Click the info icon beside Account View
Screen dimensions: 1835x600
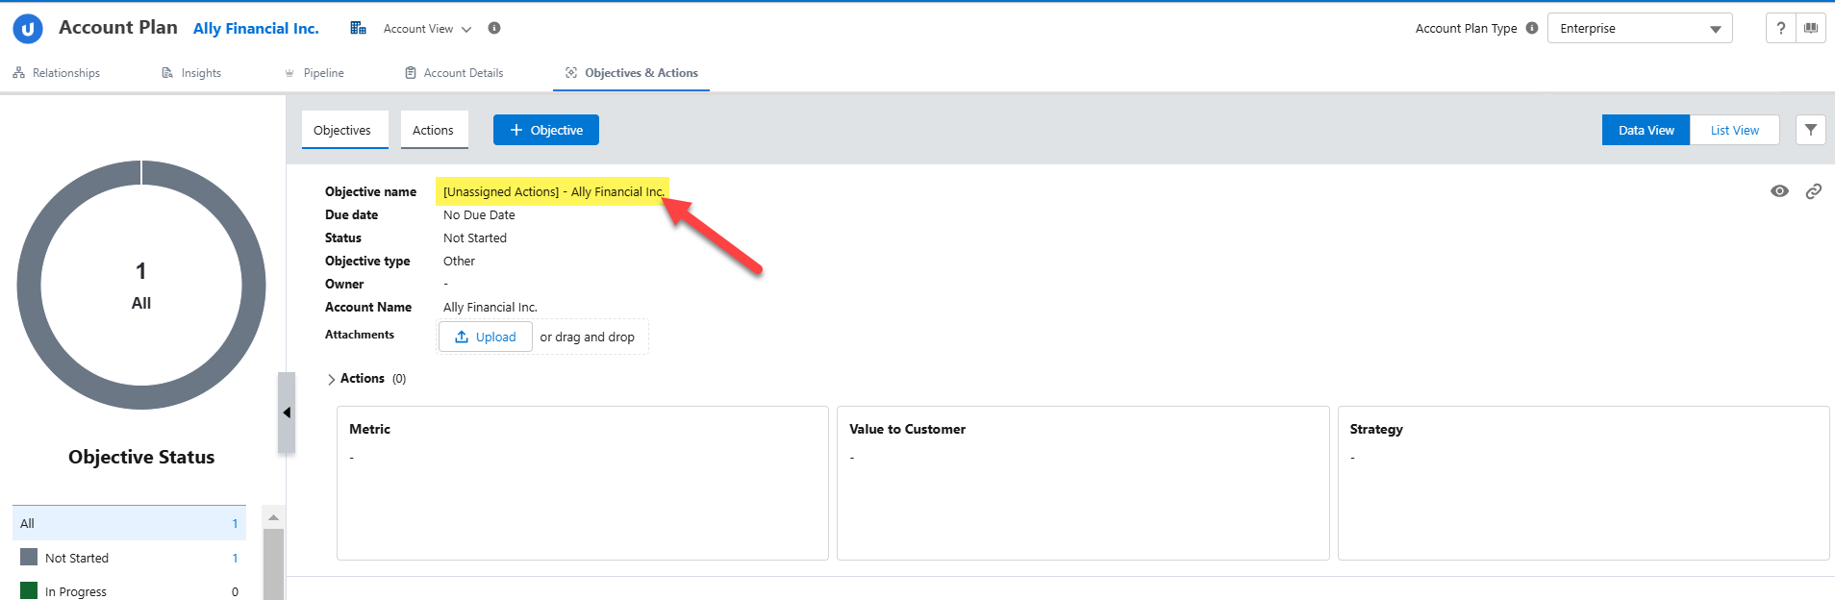pyautogui.click(x=494, y=28)
